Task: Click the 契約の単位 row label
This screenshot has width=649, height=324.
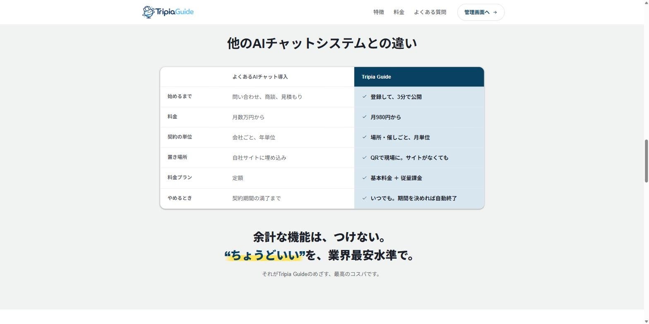Action: click(180, 137)
